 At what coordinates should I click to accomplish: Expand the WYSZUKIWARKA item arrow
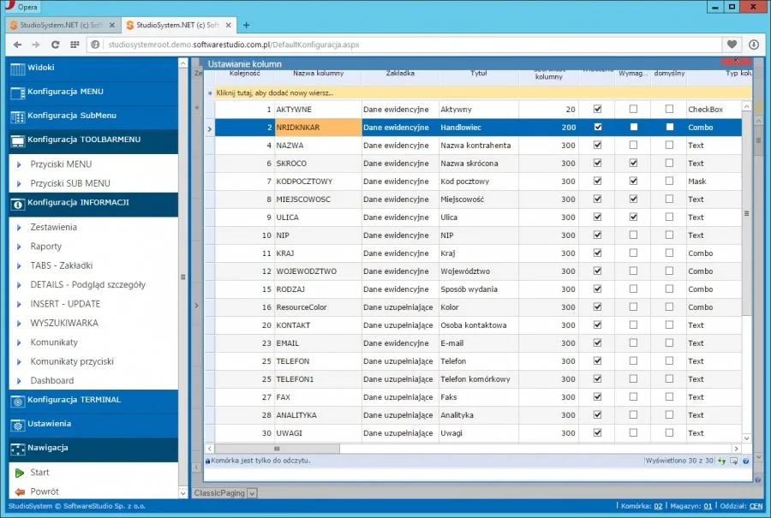point(19,324)
